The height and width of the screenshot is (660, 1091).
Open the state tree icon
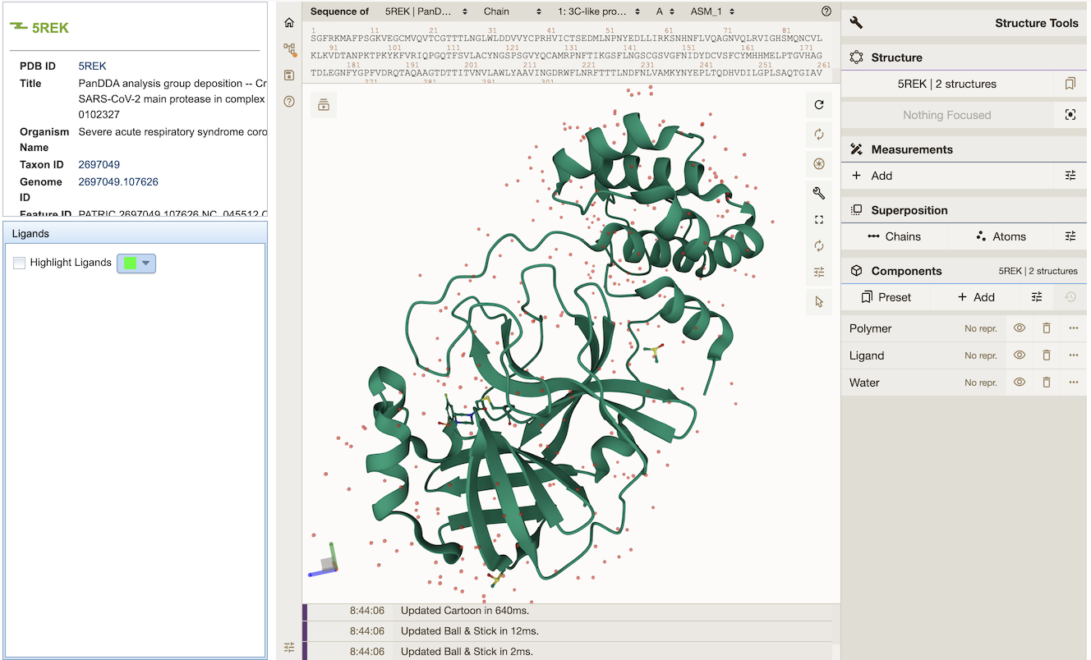pos(289,49)
